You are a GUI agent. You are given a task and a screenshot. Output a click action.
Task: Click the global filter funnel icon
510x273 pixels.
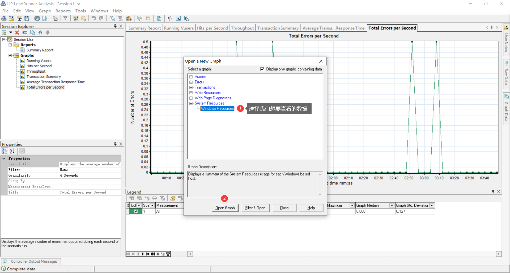pos(65,18)
